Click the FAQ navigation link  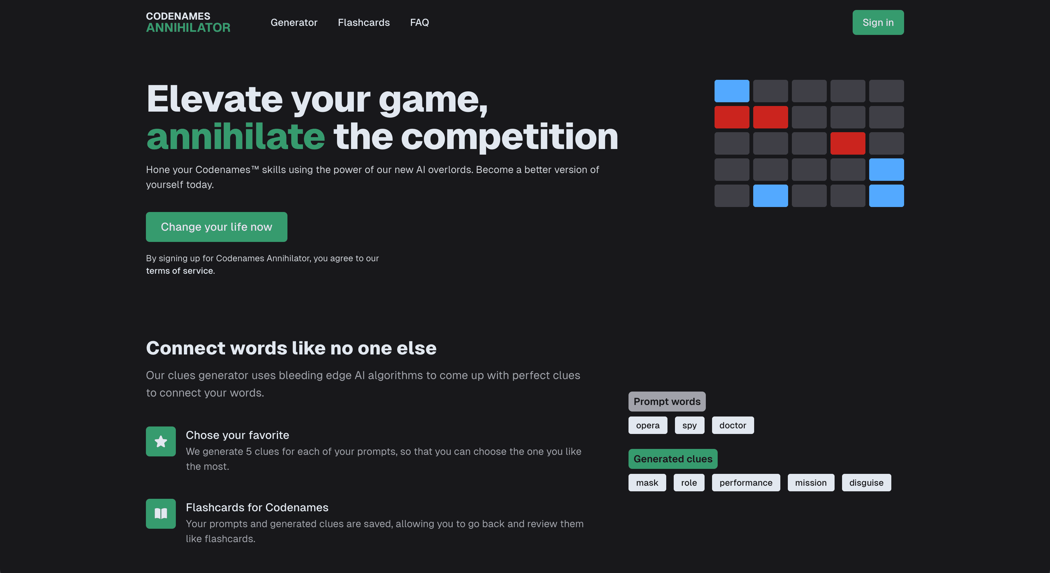click(x=419, y=22)
